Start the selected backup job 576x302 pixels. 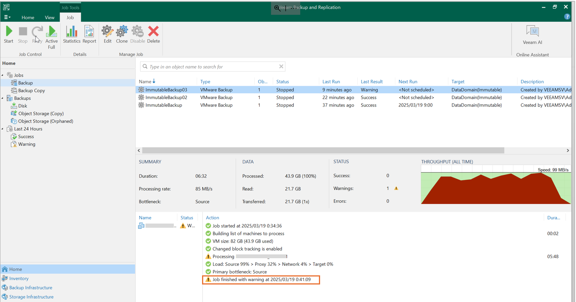(8, 35)
